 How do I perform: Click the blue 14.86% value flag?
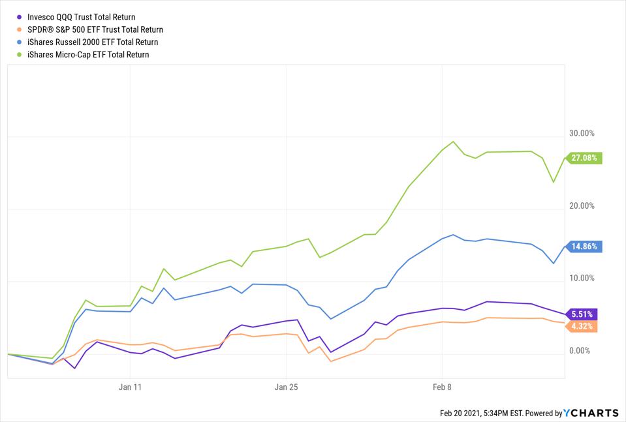pyautogui.click(x=584, y=247)
